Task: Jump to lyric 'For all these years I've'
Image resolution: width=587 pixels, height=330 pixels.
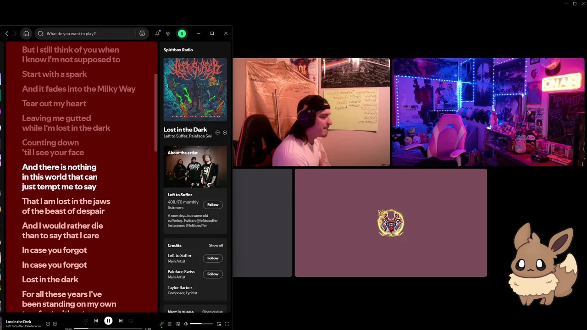Action: tap(62, 294)
